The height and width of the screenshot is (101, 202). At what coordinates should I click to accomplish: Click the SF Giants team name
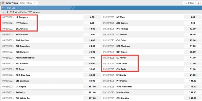(x=121, y=75)
